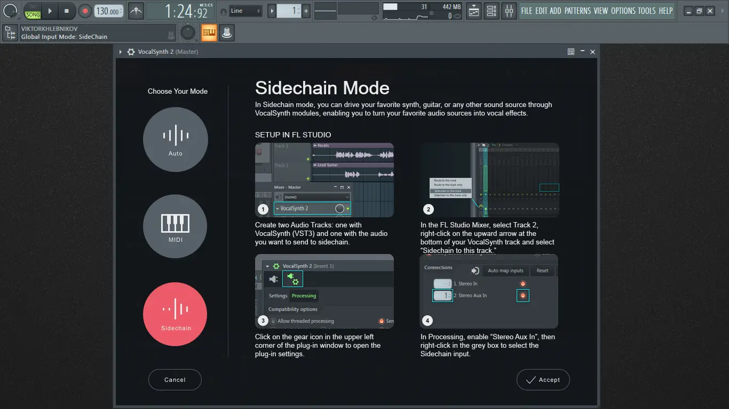Open the Playlist window from the toolbar
The image size is (729, 409).
point(473,11)
